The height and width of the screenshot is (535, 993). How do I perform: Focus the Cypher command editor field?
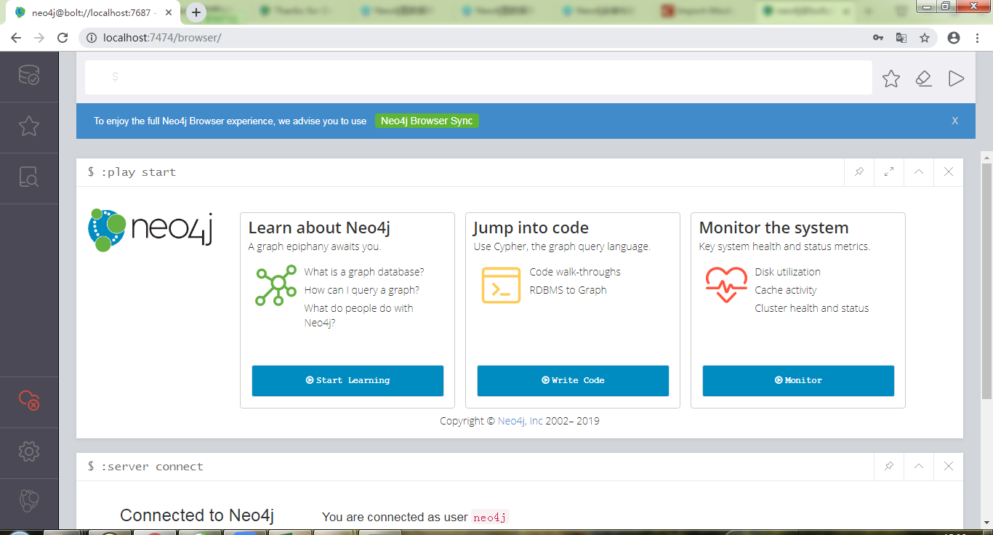point(478,77)
